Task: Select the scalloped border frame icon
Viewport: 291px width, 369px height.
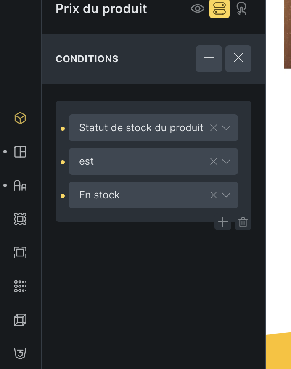Action: 20,219
